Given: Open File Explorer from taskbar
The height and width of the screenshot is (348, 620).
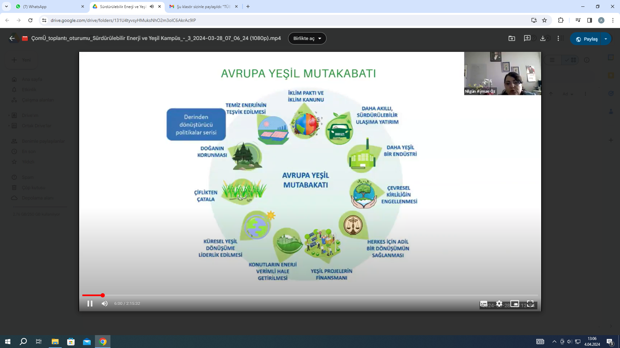Looking at the screenshot, I should click(x=55, y=342).
